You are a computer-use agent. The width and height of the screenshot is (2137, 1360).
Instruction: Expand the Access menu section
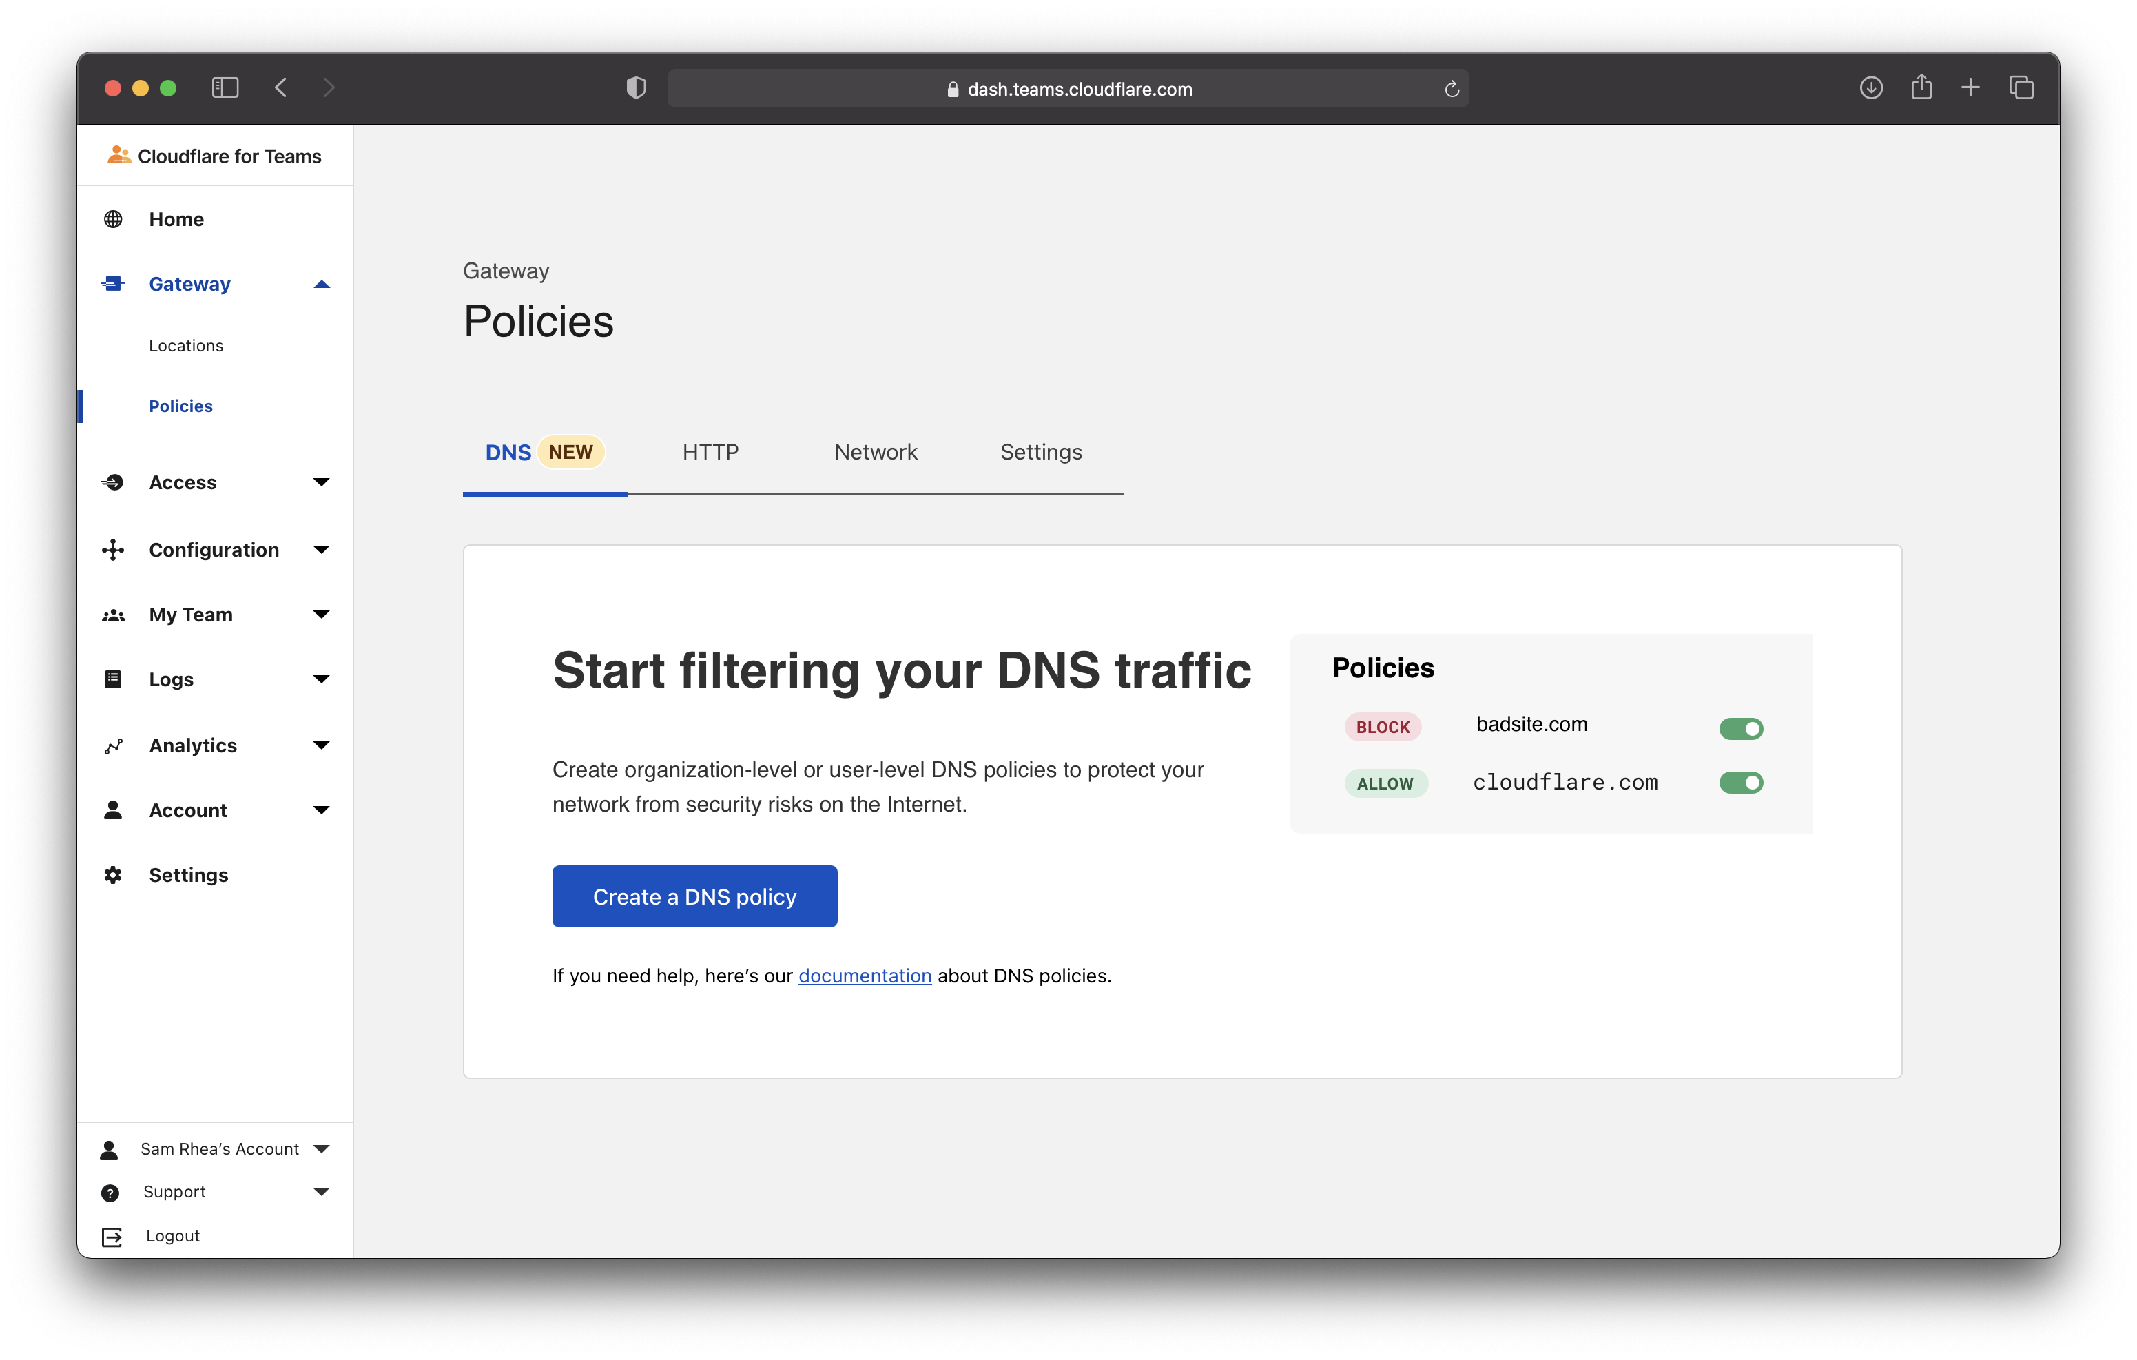(321, 482)
